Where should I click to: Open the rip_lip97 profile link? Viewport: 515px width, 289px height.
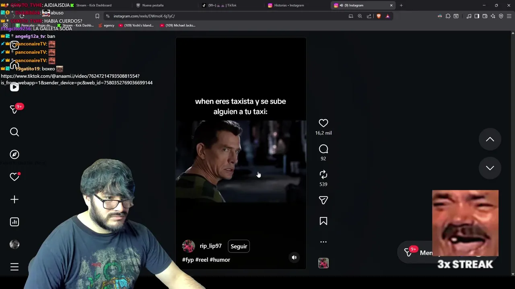click(x=210, y=246)
